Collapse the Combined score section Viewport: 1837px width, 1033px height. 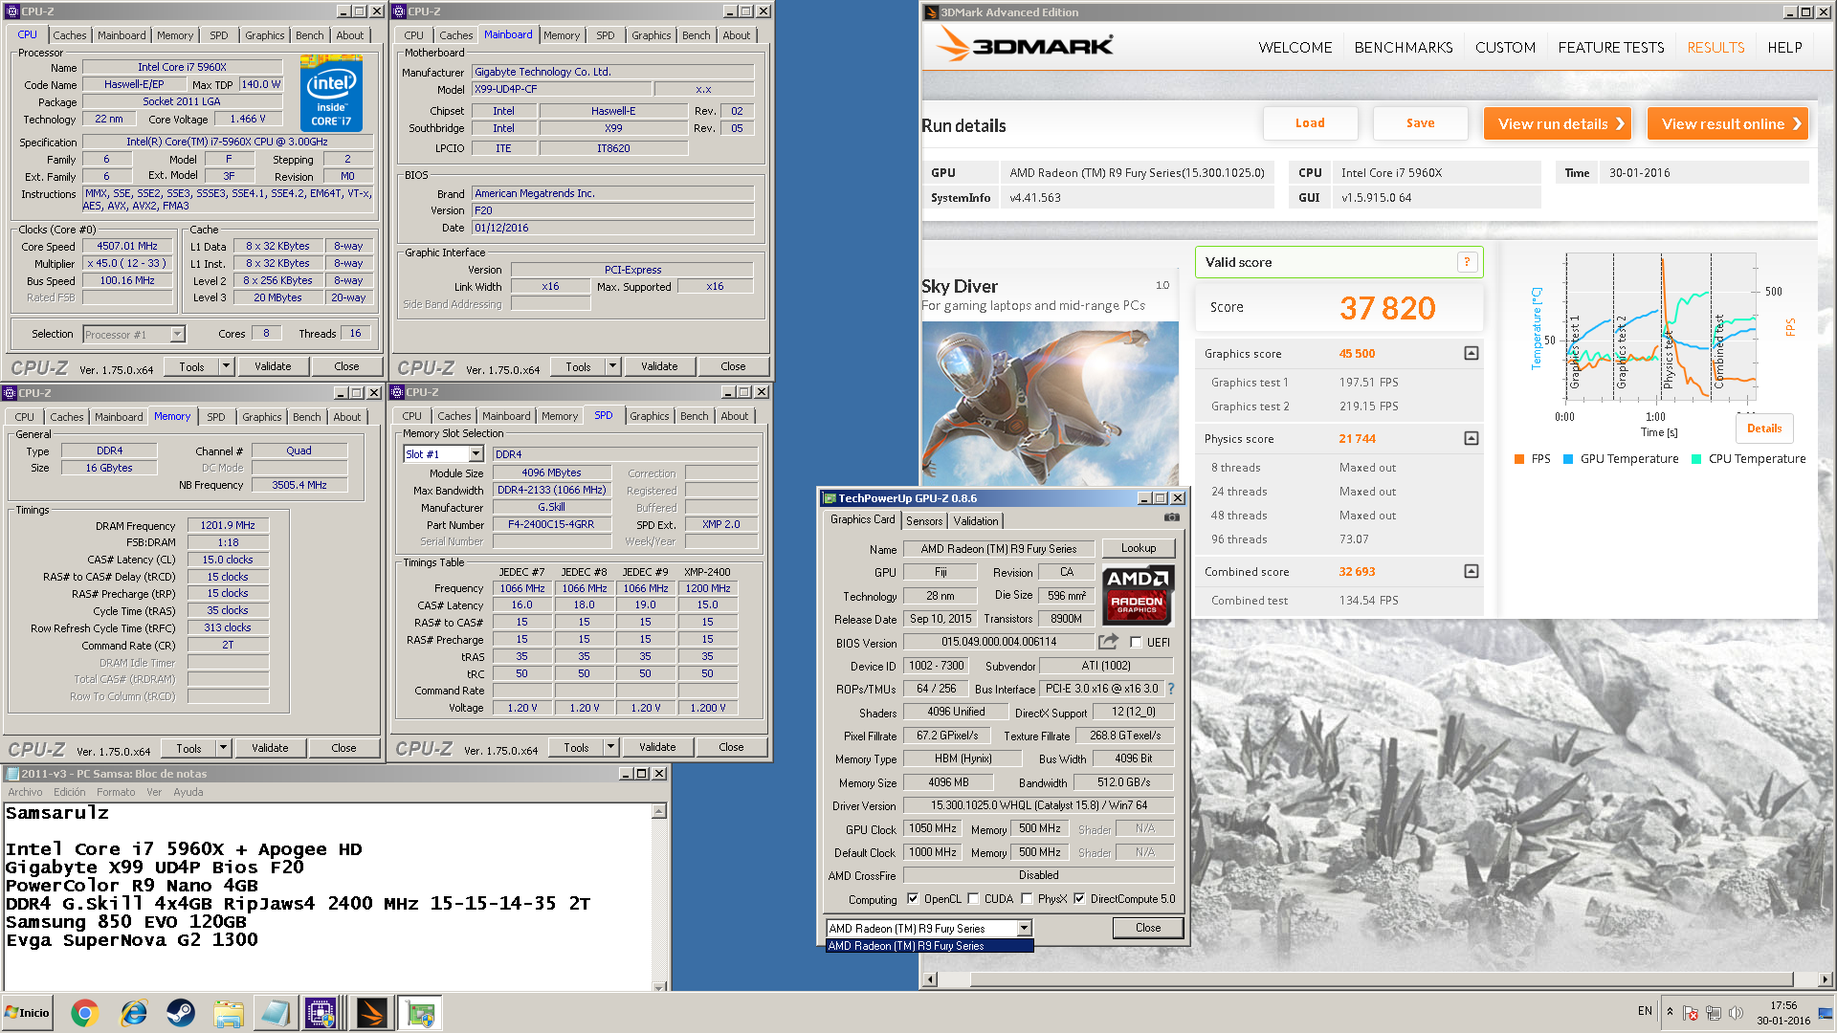pyautogui.click(x=1472, y=571)
